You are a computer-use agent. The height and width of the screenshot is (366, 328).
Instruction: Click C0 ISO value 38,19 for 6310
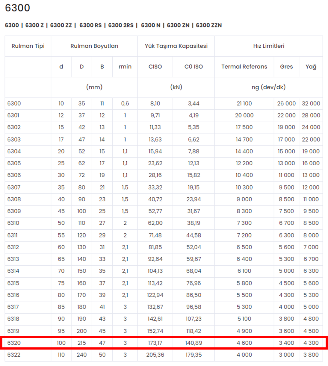194,223
